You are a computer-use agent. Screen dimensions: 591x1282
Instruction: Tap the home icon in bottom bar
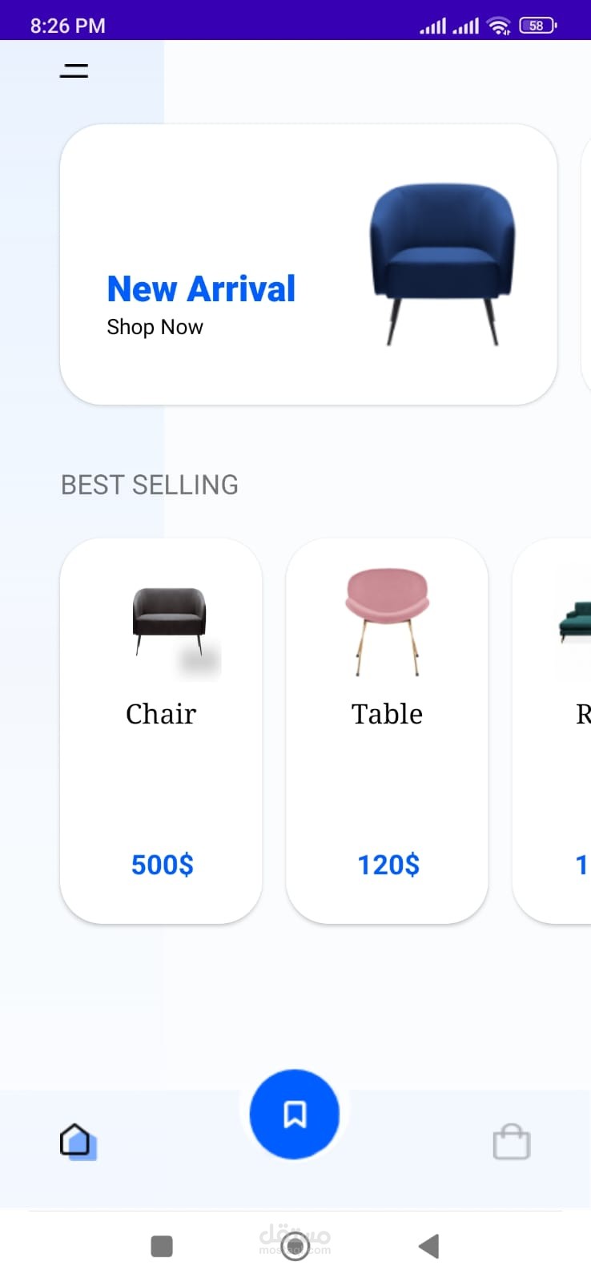point(78,1141)
